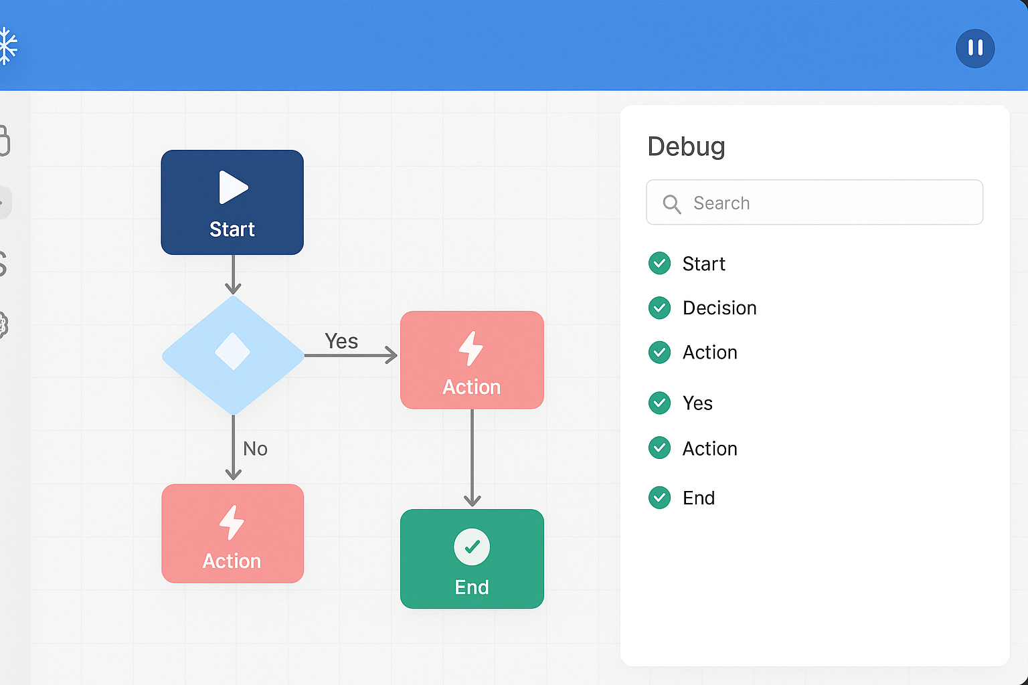The height and width of the screenshot is (685, 1028).
Task: Click lightning icon on Action node after Yes arrow
Action: [x=471, y=349]
